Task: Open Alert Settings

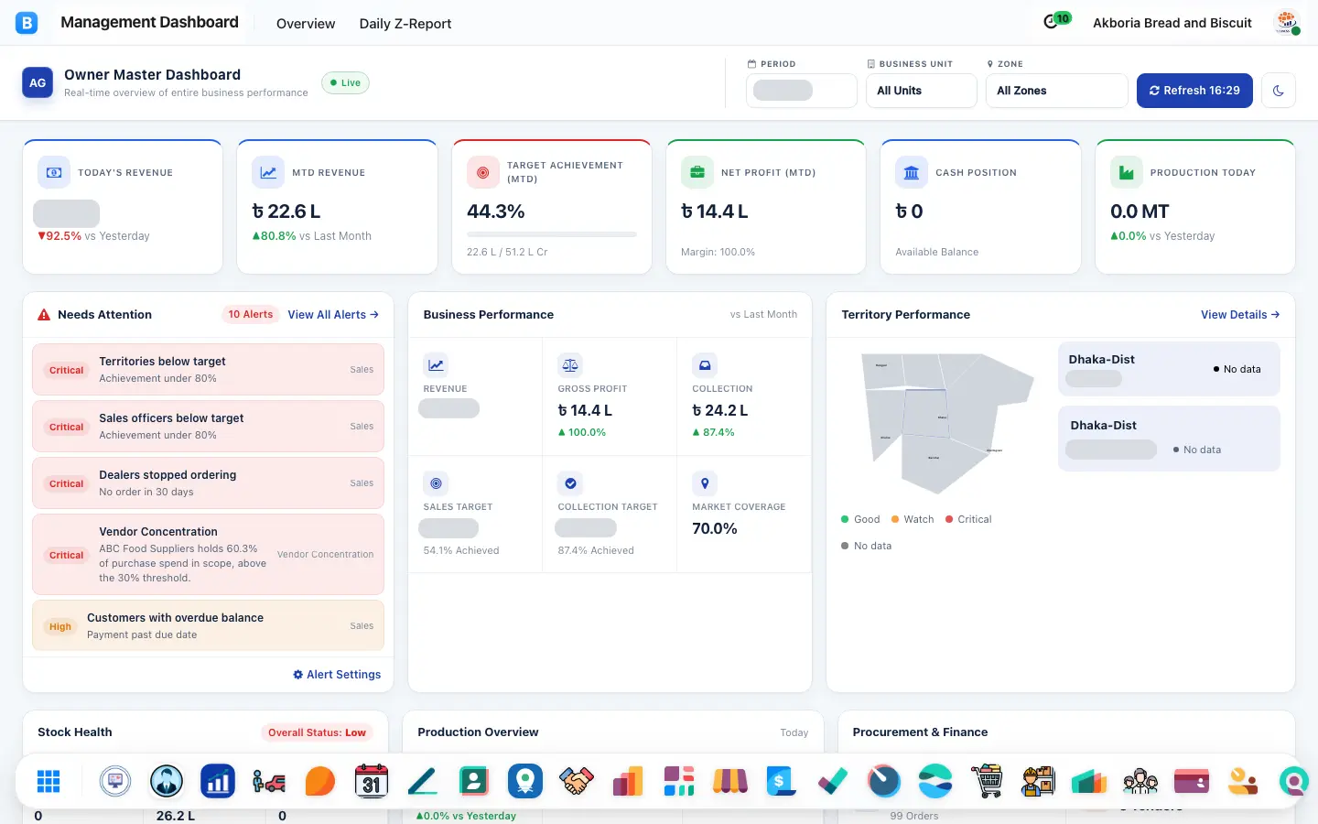Action: point(337,675)
